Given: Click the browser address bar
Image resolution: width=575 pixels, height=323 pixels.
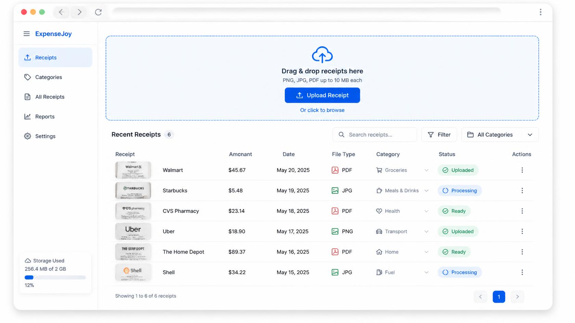Looking at the screenshot, I should point(307,12).
